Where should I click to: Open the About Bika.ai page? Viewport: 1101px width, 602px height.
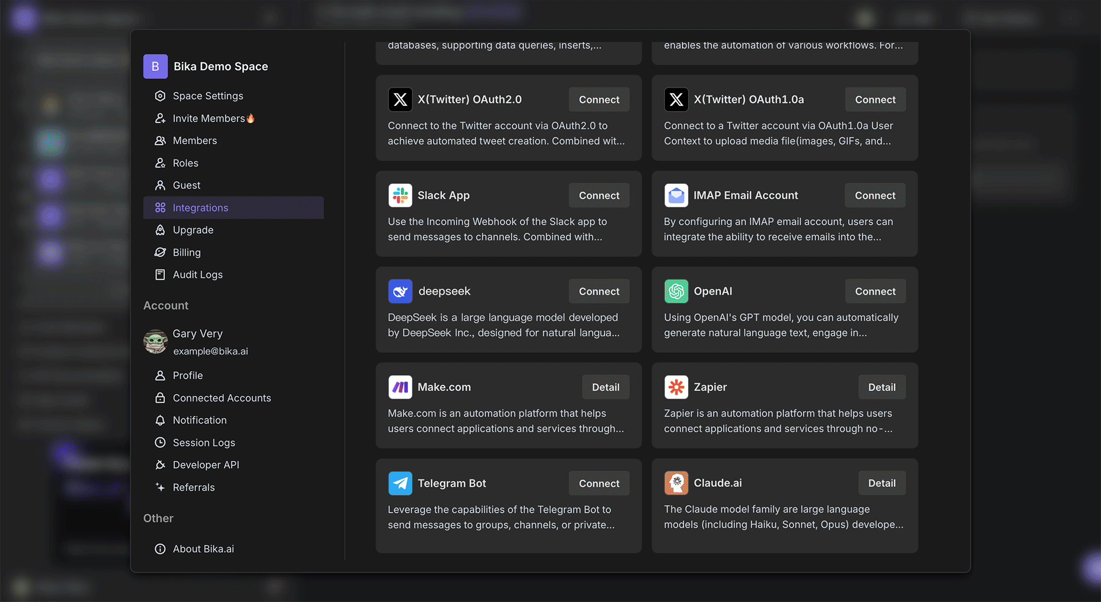(x=203, y=549)
